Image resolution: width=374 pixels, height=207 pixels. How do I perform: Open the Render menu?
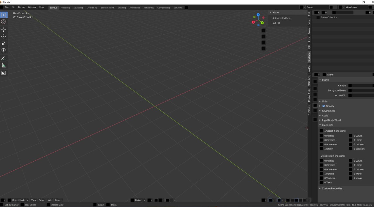[x=22, y=7]
